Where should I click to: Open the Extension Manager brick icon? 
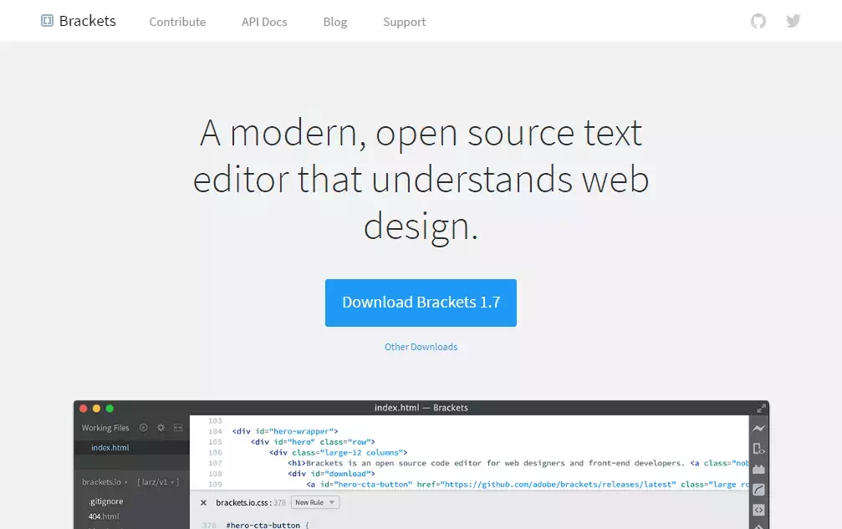coord(758,470)
